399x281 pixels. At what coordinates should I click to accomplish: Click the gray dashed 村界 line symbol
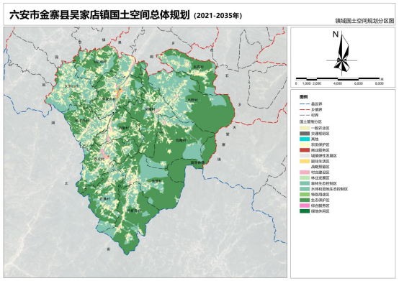pos(305,115)
